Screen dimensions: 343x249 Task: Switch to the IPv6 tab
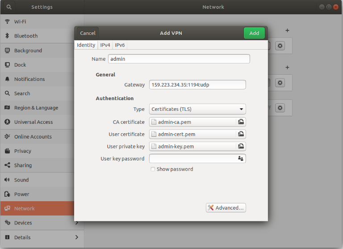[x=120, y=45]
